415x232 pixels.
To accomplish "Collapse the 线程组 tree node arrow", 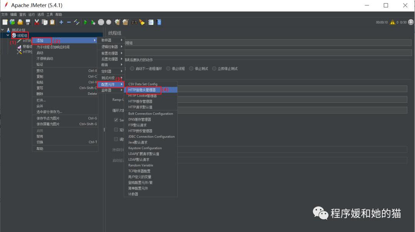I will pos(8,35).
